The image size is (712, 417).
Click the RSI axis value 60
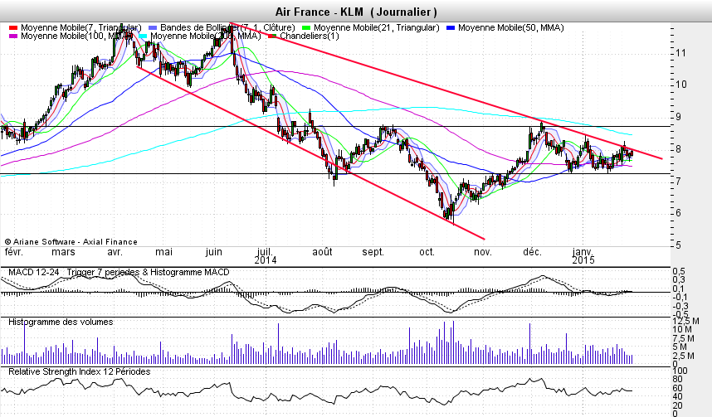(677, 388)
